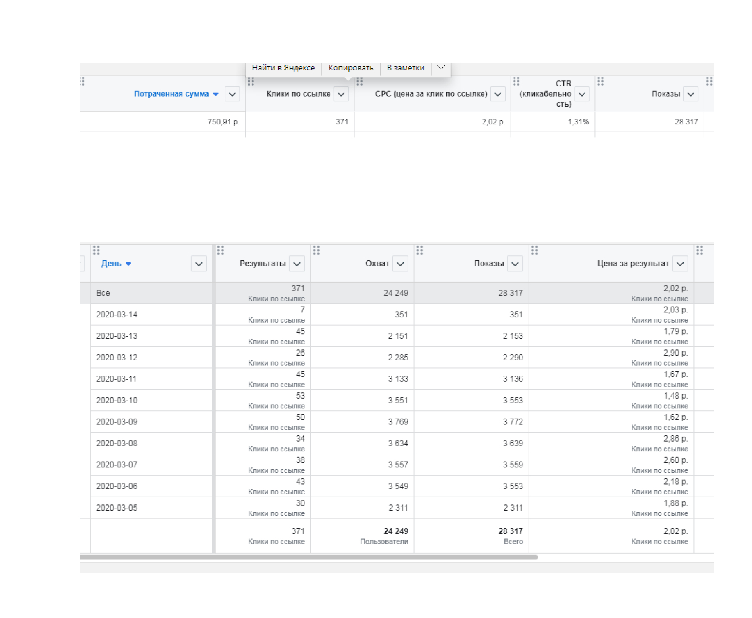Image resolution: width=752 pixels, height=618 pixels.
Task: Click Найти в Яндексе popup option
Action: click(283, 68)
